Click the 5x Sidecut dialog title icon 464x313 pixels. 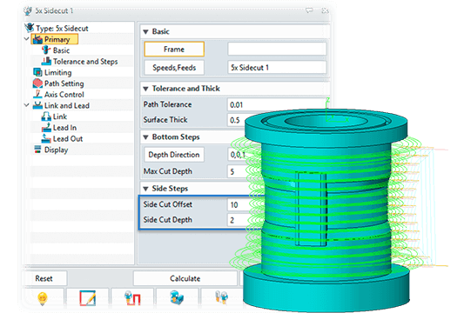click(28, 11)
